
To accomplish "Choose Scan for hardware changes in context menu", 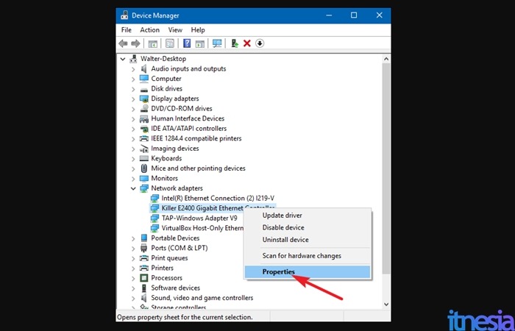I will click(x=308, y=256).
